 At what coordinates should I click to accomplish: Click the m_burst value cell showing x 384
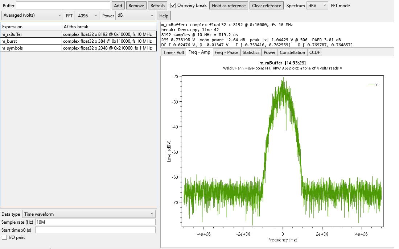pyautogui.click(x=109, y=41)
